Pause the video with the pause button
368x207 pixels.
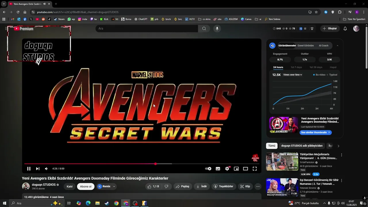[29, 169]
